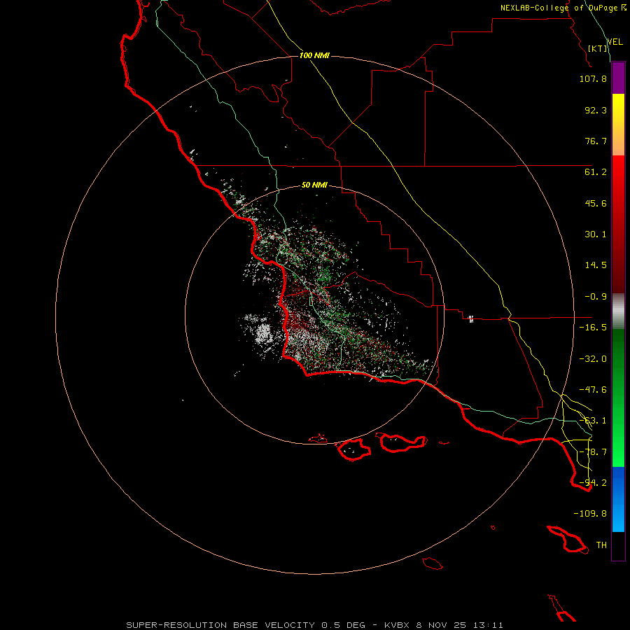Click the gray near-zero segment of color bar
Screen dimensions: 630x630
tap(618, 311)
